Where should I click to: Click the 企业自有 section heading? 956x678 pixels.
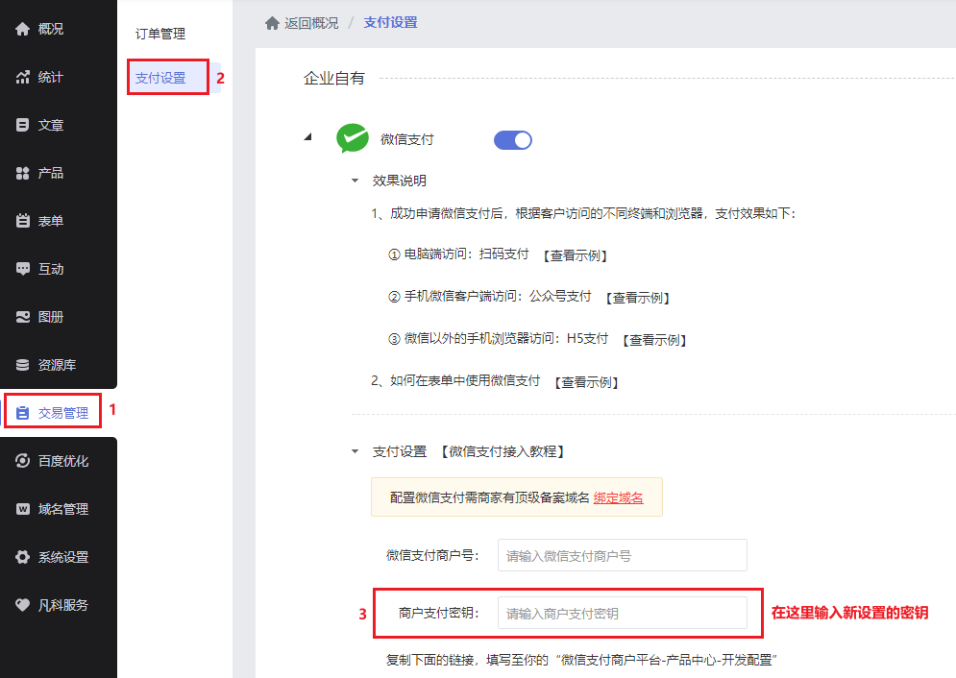coord(334,78)
